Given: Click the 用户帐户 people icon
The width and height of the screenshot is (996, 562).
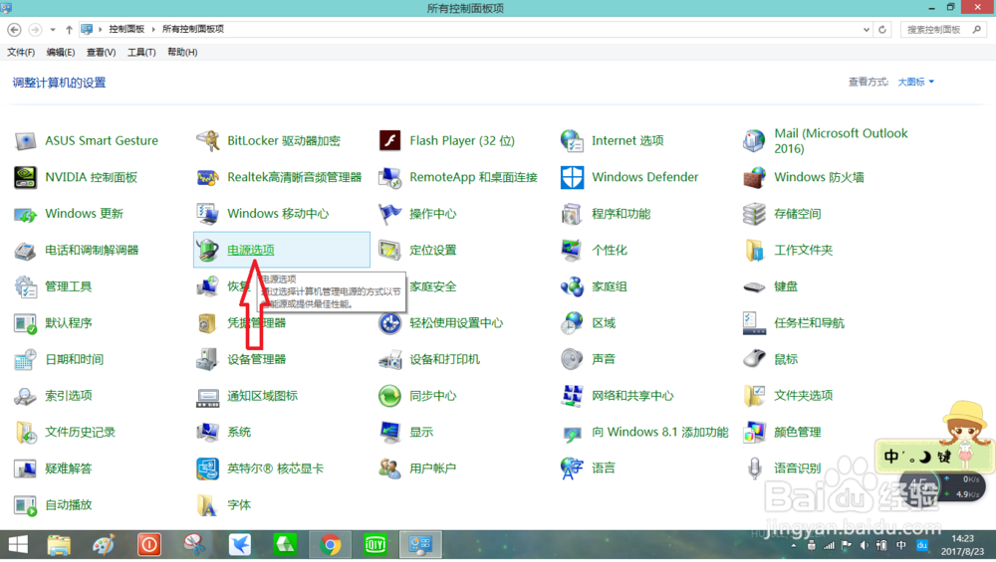Looking at the screenshot, I should click(390, 468).
